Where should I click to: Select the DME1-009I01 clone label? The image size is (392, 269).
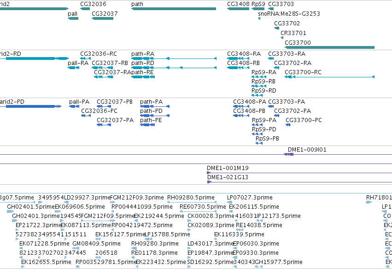(x=307, y=150)
